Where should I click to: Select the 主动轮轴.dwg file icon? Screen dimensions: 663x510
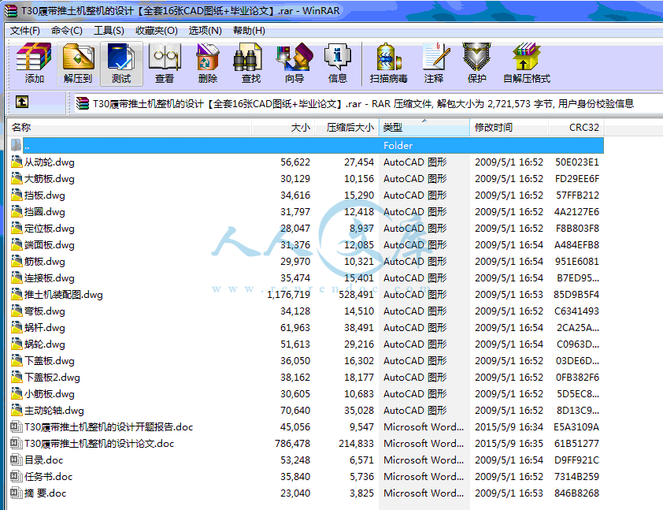(x=17, y=410)
